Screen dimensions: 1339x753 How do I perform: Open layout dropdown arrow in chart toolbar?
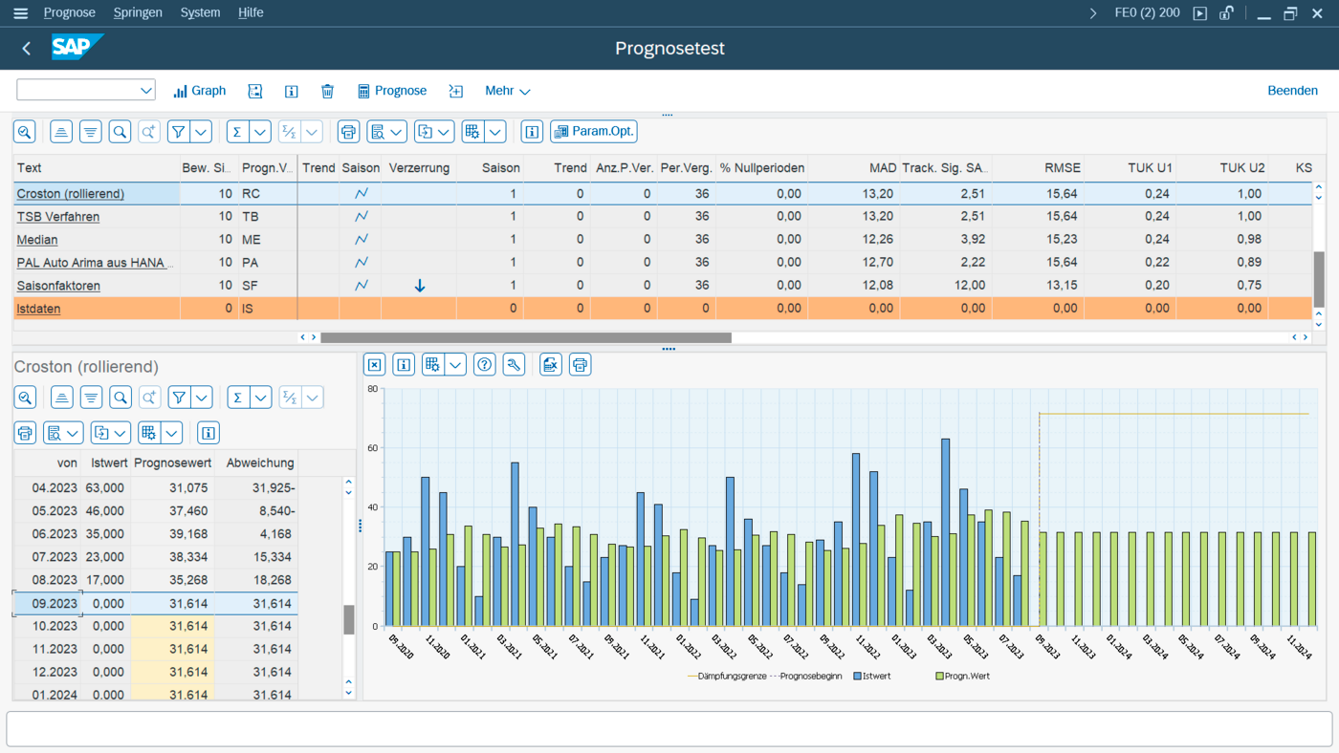point(455,365)
